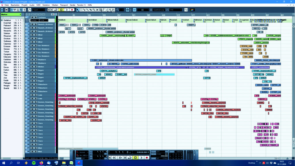
Task: Fast forward in the transport panel
Action: 120,158
